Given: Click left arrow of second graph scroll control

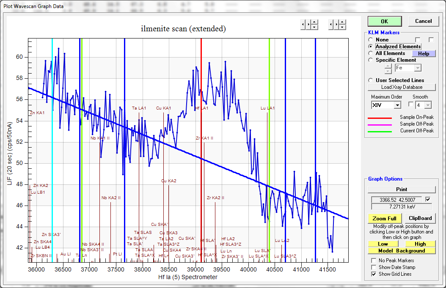Looking at the screenshot, I should point(331,25).
